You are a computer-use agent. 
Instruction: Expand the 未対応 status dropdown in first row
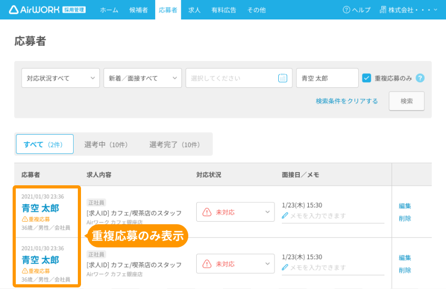click(x=235, y=212)
